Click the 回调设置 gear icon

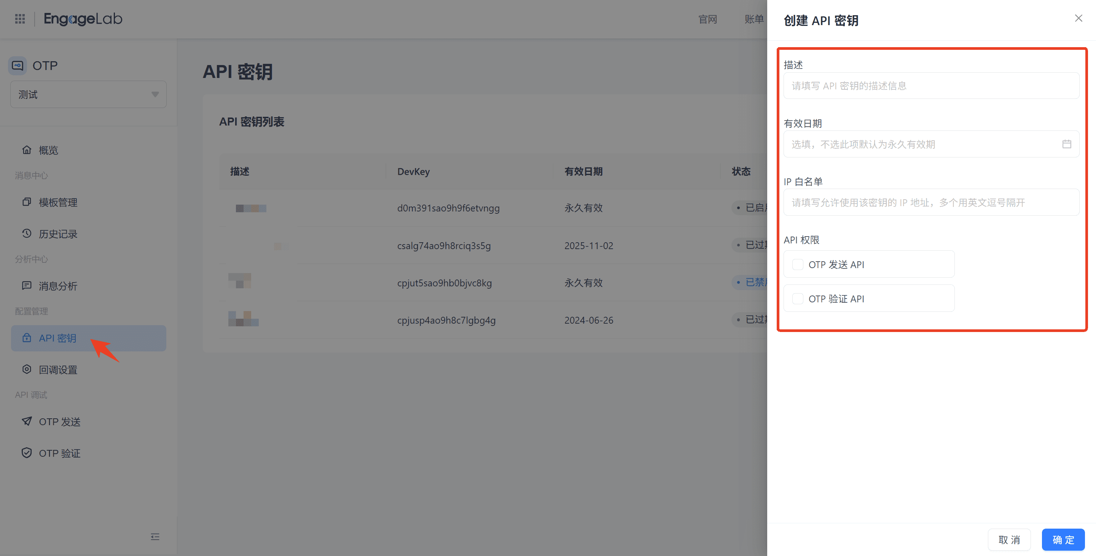coord(27,369)
